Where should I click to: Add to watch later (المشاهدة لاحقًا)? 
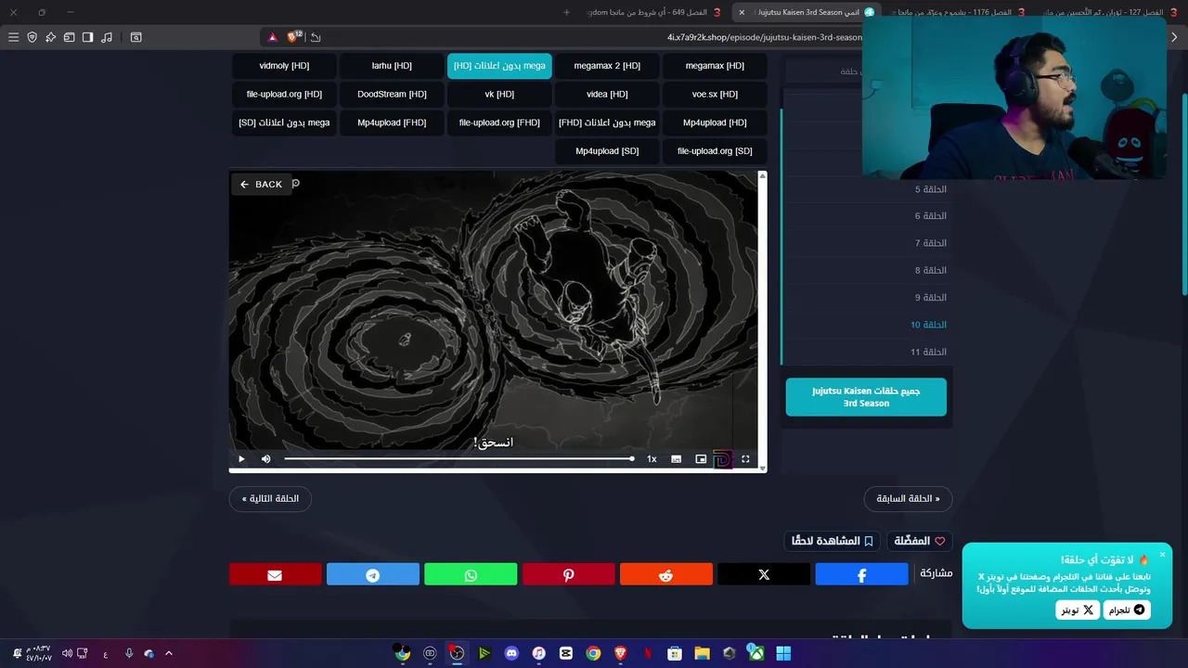833,541
